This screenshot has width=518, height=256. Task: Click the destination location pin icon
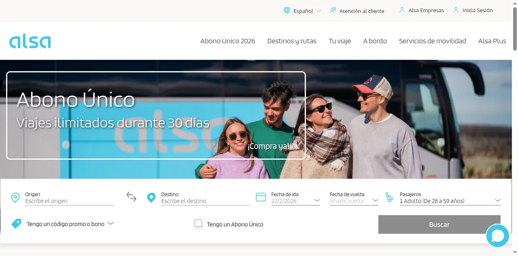pyautogui.click(x=151, y=198)
